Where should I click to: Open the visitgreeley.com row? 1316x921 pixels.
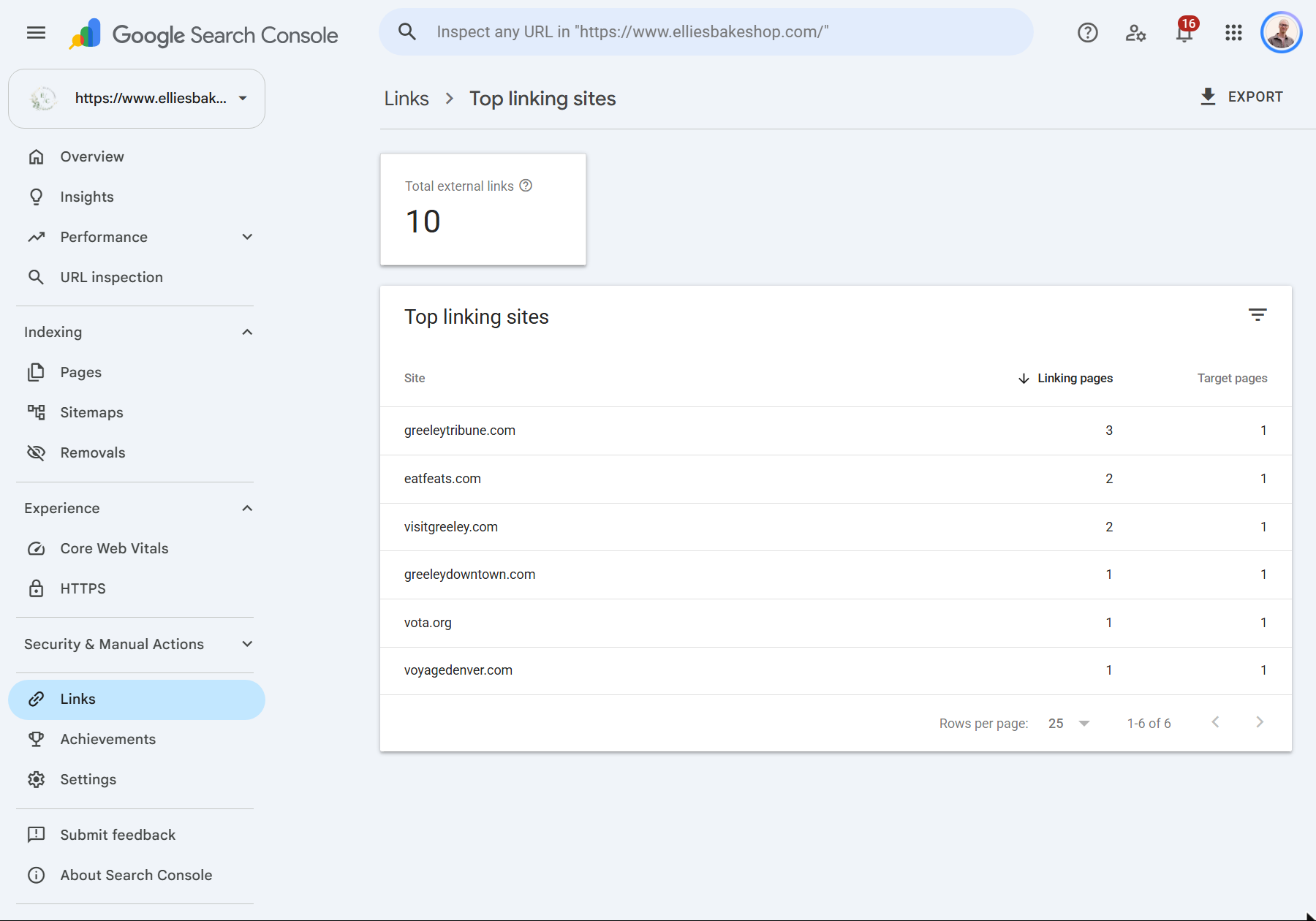point(836,527)
